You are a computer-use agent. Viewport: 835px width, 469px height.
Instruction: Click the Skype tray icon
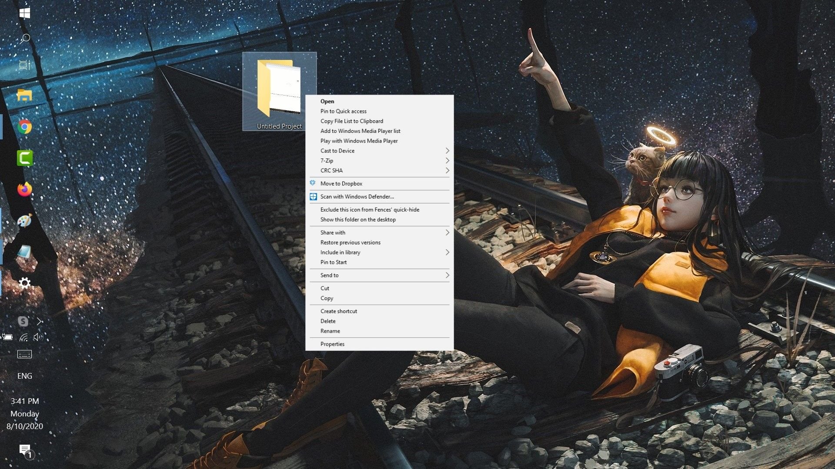click(23, 321)
